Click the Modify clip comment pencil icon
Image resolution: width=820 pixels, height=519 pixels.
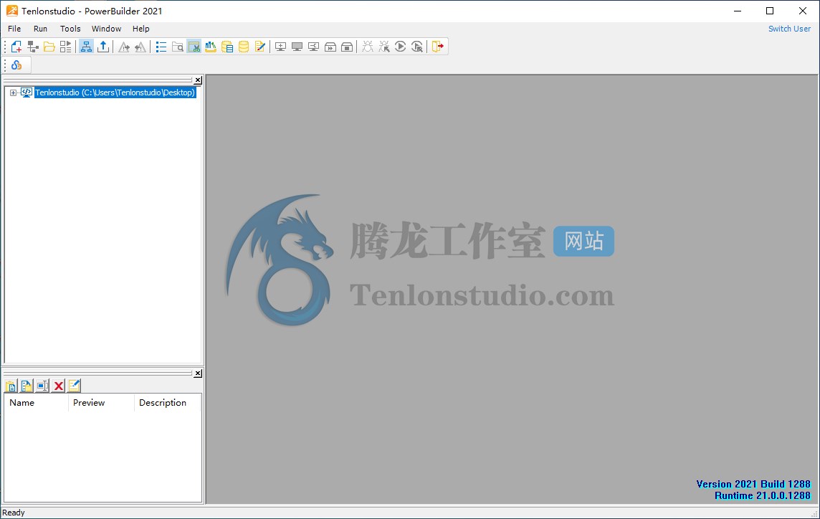click(75, 386)
